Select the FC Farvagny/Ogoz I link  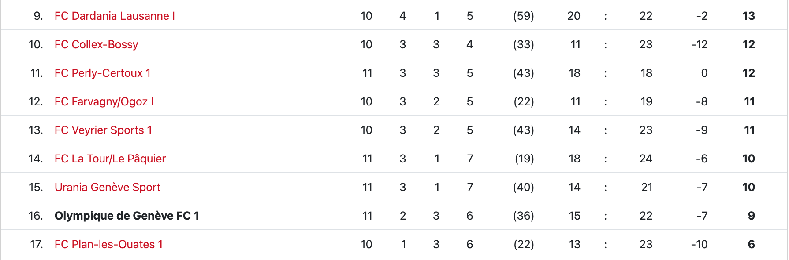tap(104, 102)
